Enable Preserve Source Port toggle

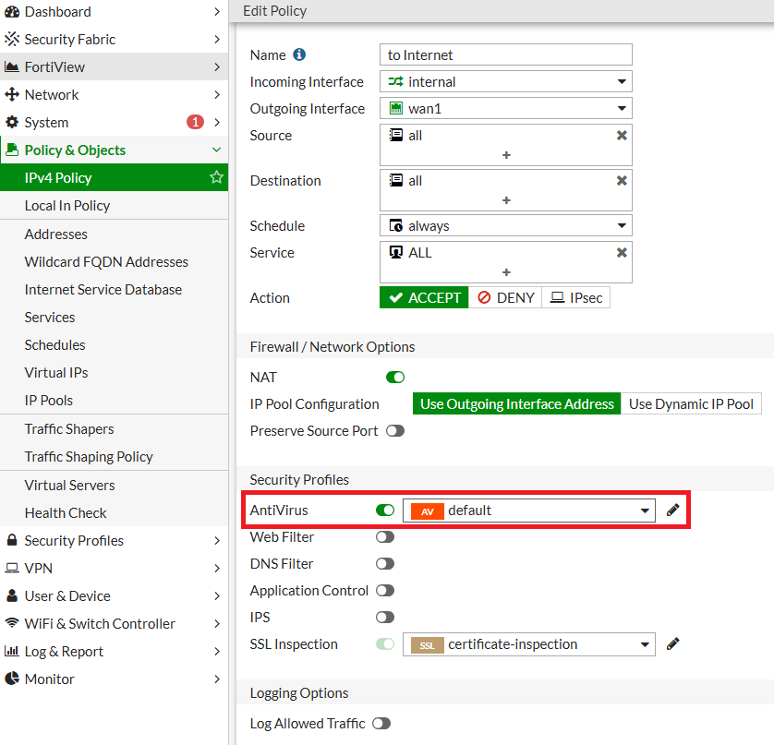tap(395, 431)
